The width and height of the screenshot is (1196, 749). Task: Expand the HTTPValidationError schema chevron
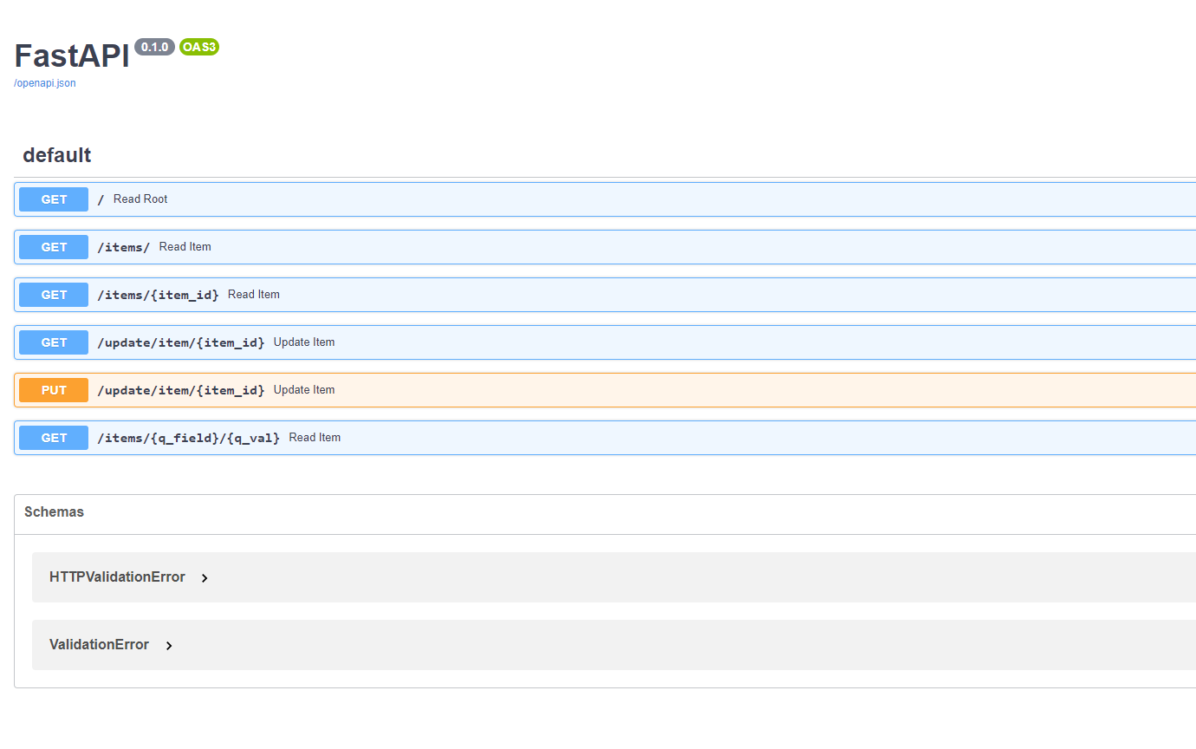(x=205, y=578)
